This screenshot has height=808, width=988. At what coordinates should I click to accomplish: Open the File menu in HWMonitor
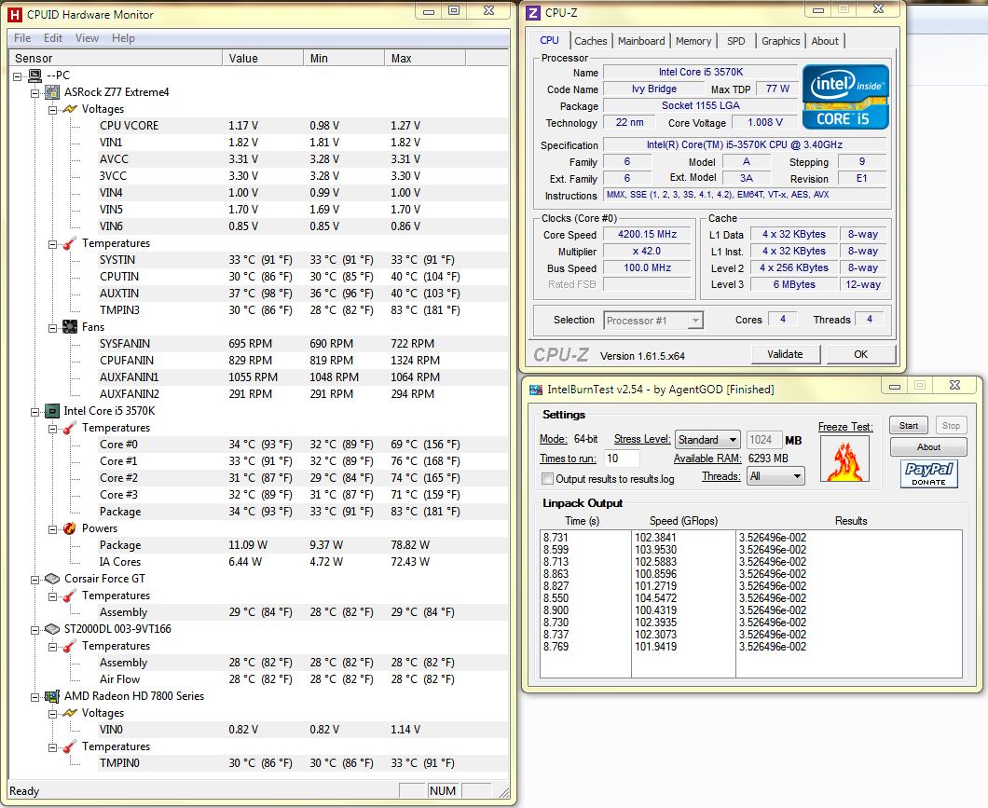(x=22, y=38)
